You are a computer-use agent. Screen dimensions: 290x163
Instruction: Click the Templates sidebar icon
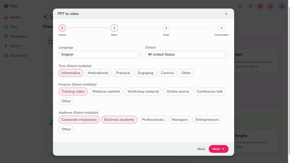pos(6,37)
